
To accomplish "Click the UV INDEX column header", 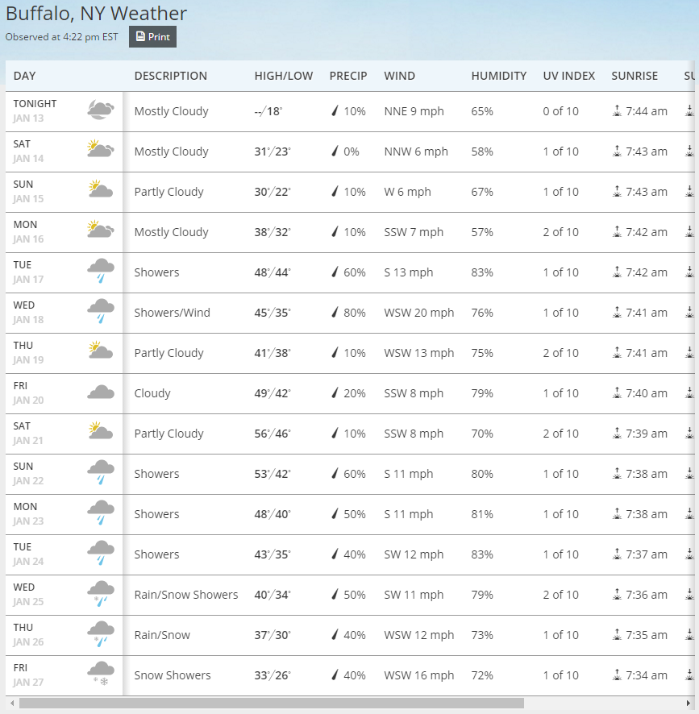I will 568,76.
